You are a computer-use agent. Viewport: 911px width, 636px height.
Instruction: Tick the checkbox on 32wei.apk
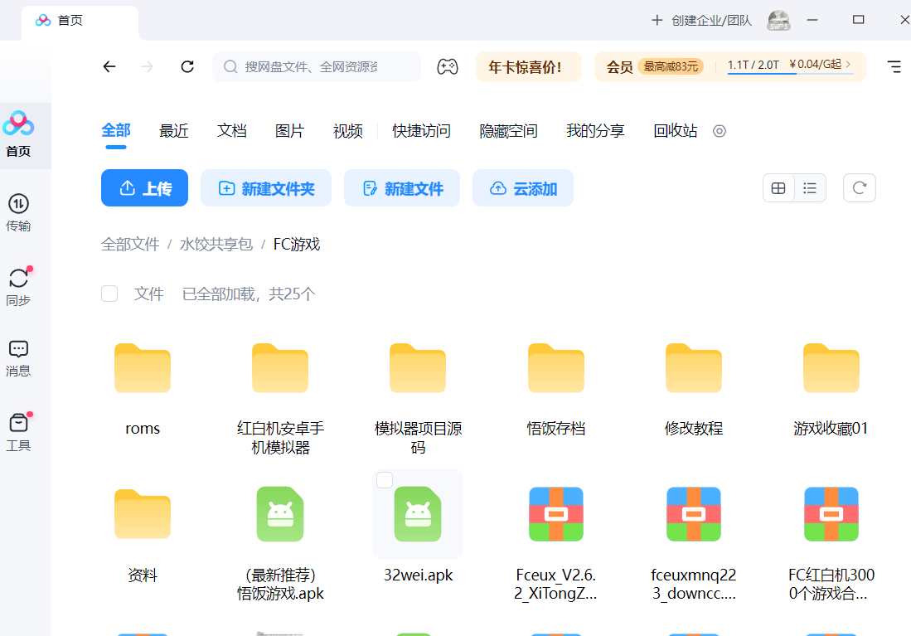[x=385, y=480]
